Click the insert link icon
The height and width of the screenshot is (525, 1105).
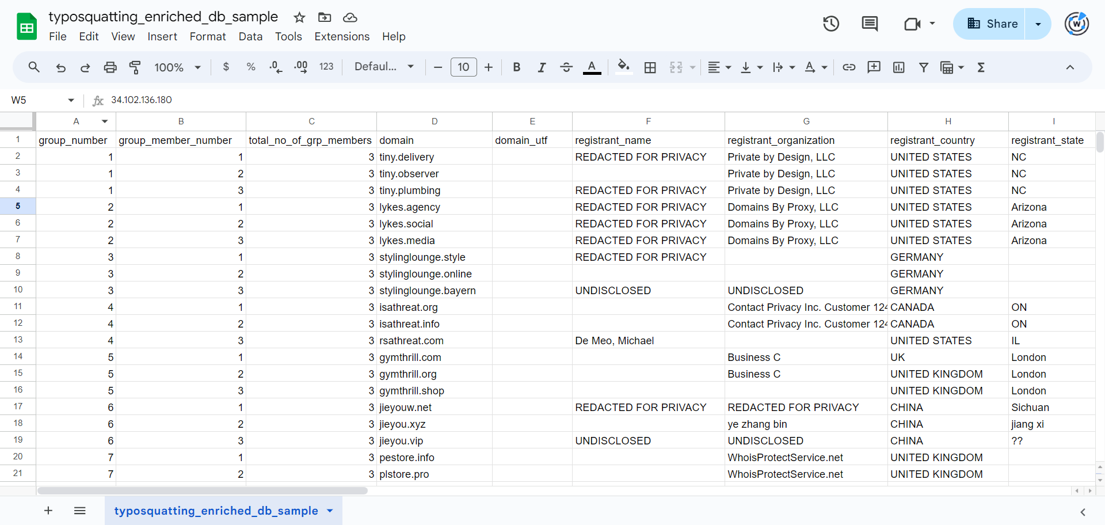pos(849,67)
